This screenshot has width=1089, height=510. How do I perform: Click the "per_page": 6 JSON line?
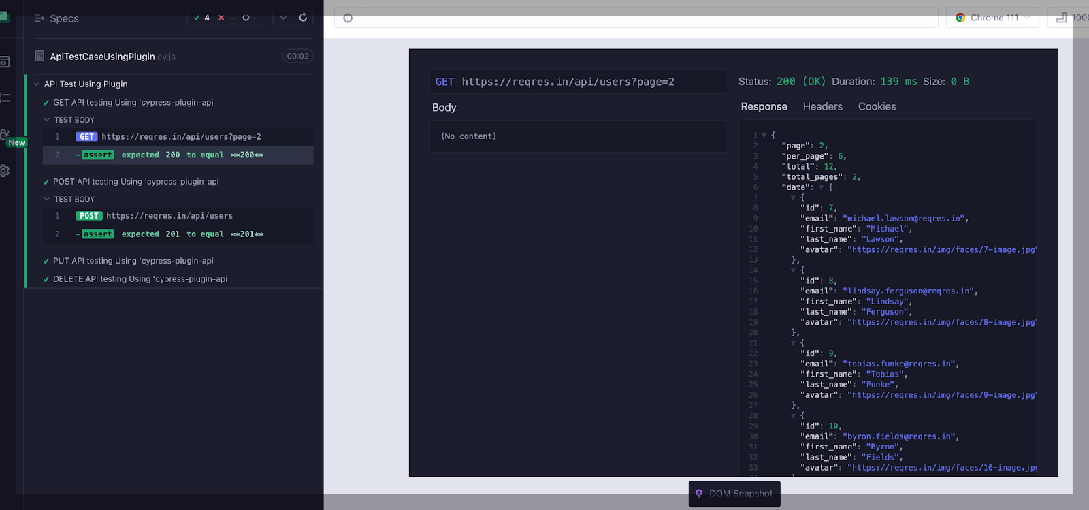point(814,156)
